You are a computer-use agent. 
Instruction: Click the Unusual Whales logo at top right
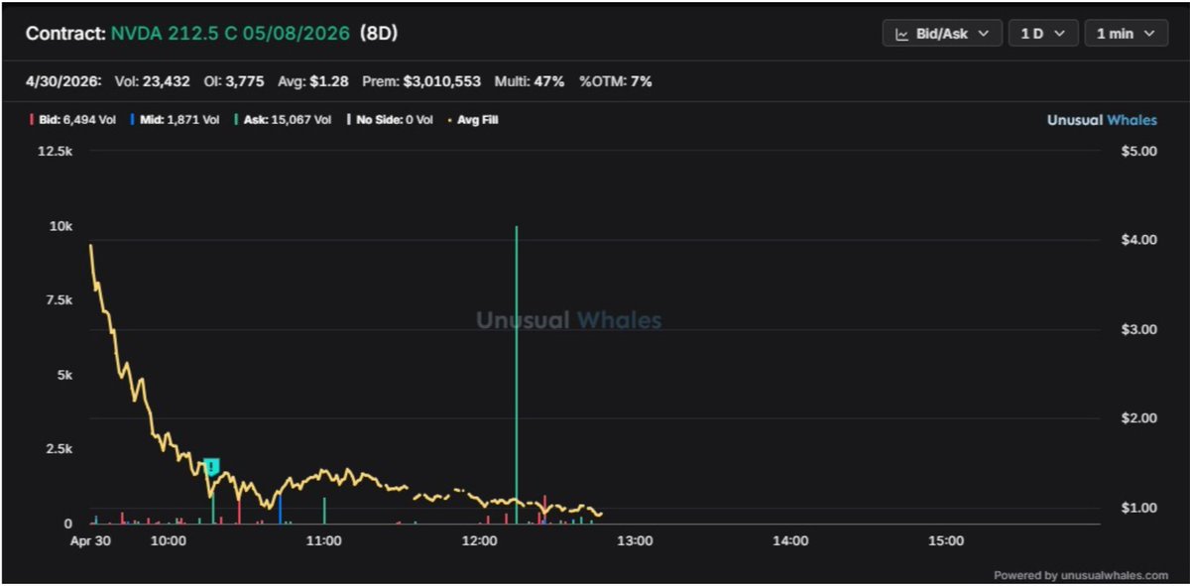(x=1102, y=120)
